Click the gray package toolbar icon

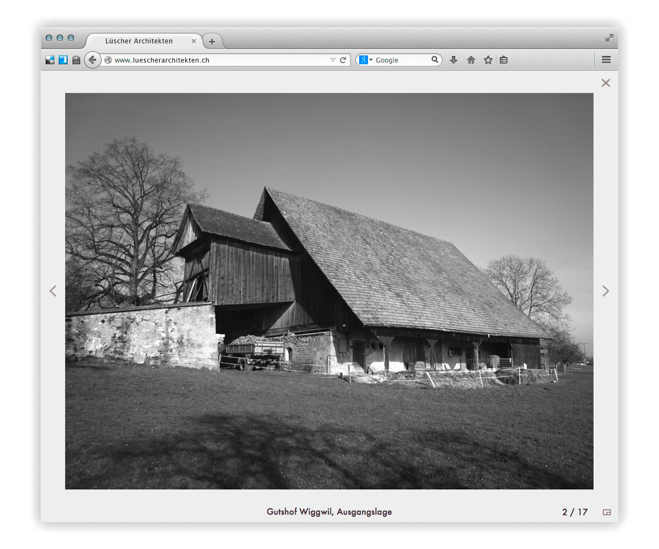[x=76, y=60]
